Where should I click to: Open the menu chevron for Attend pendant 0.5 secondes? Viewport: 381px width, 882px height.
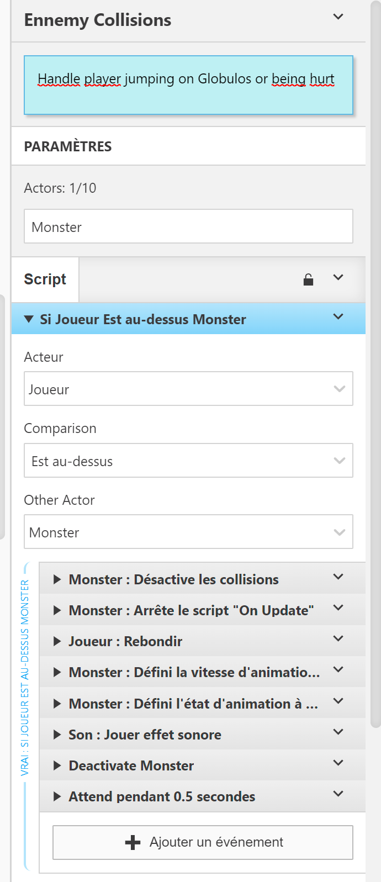point(338,794)
